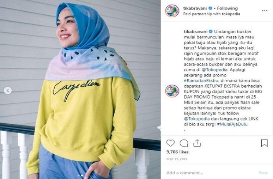Open comments via the speech bubble icon

[x=184, y=143]
